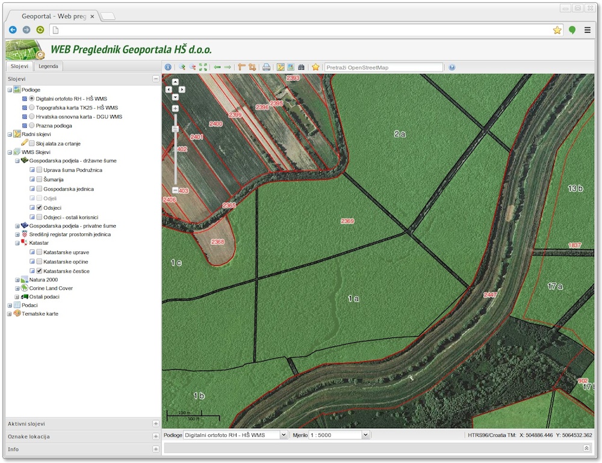602x463 pixels.
Task: Click the Tematske karte tree item
Action: 40,314
